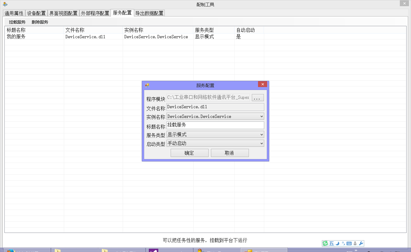Viewport: 411px width, 252px height.
Task: Click the 标题名称 column header
Action: coord(34,30)
